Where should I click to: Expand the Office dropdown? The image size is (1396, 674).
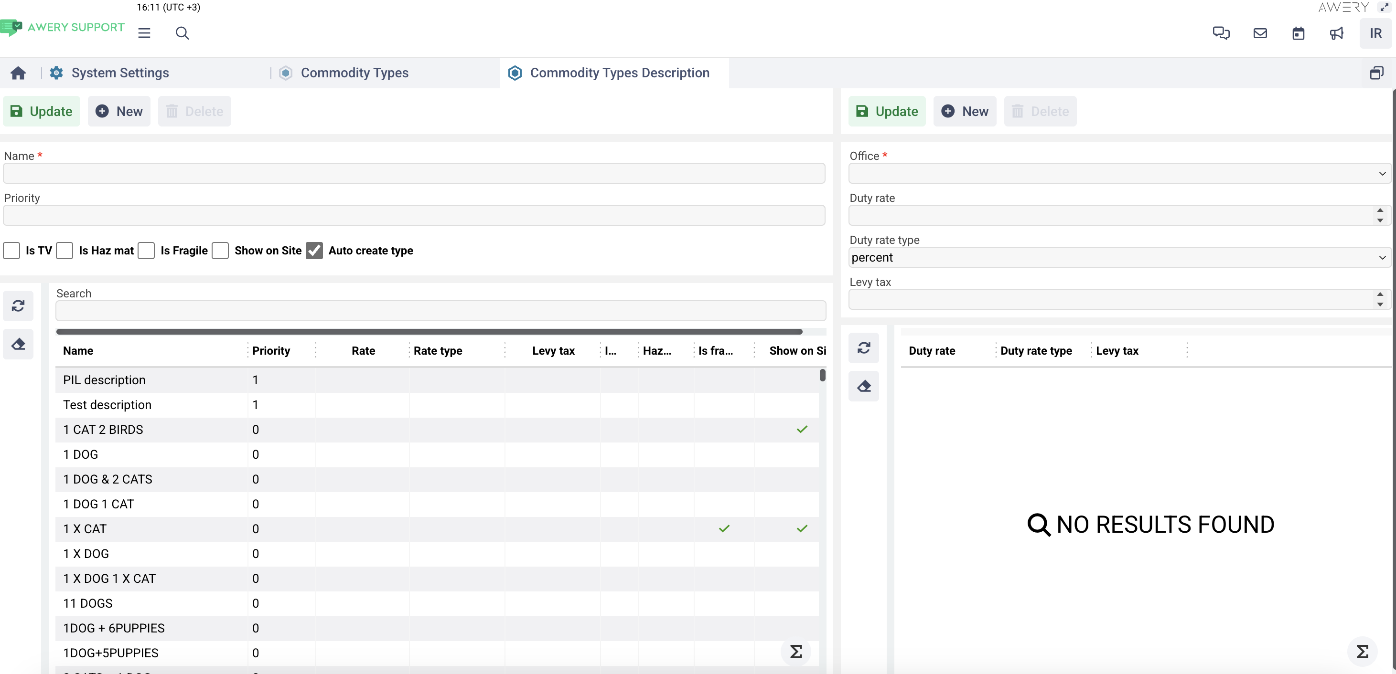(x=1119, y=173)
